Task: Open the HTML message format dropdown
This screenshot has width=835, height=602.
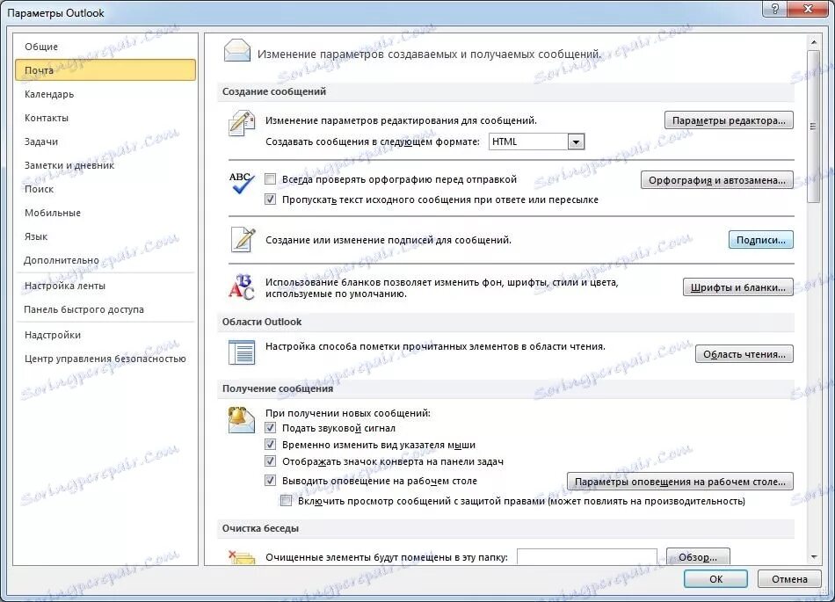Action: tap(576, 141)
